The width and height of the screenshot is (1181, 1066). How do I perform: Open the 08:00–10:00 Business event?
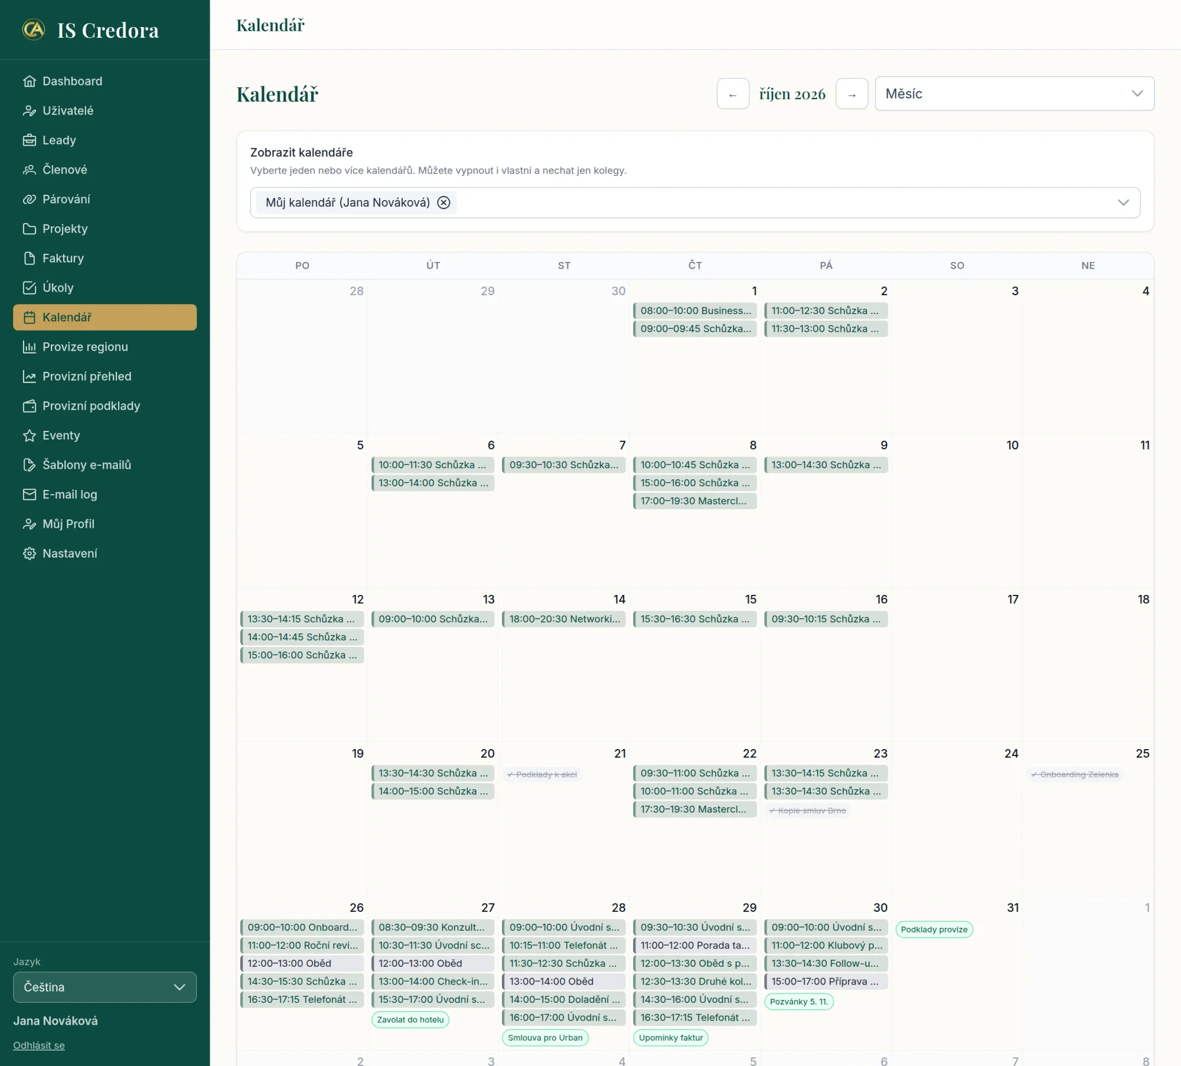(x=695, y=310)
